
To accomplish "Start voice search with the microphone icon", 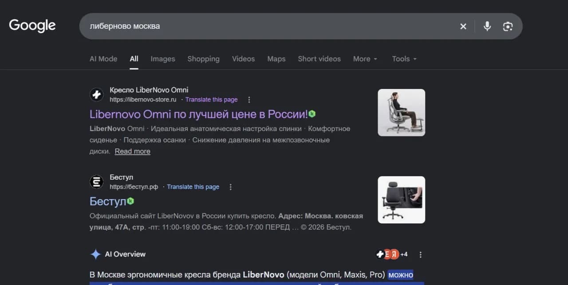I will (x=487, y=26).
